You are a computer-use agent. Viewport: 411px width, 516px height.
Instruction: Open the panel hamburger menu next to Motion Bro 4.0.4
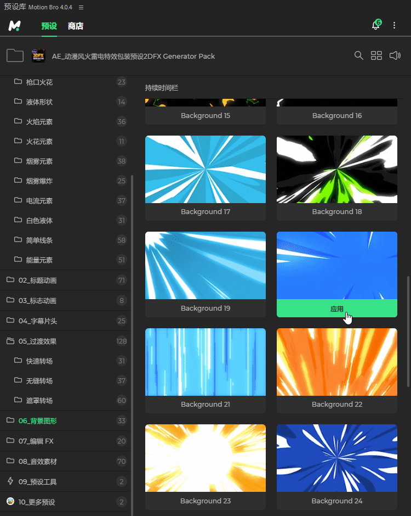tap(81, 7)
